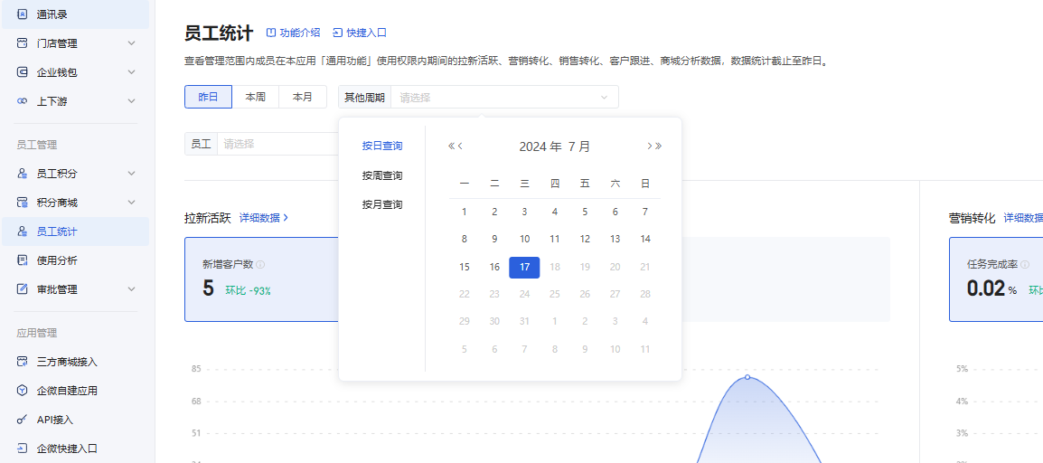Pick July 1 in the first calendar row
The width and height of the screenshot is (1043, 463).
pyautogui.click(x=465, y=213)
